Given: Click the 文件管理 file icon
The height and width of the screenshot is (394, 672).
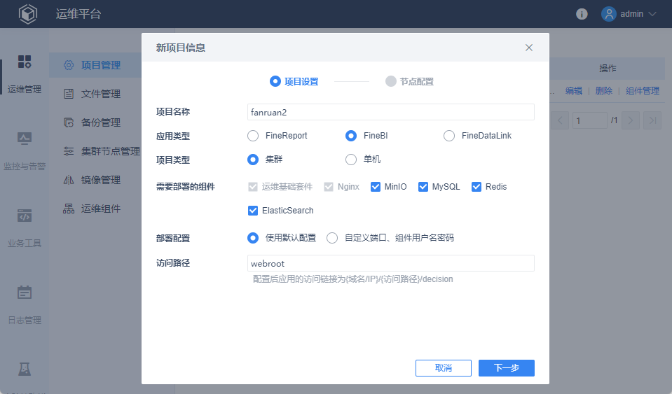Looking at the screenshot, I should point(69,94).
